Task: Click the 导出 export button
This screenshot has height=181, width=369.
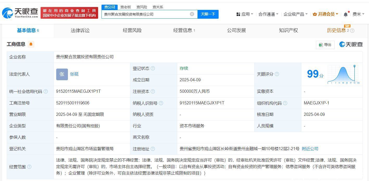Action: [325, 45]
